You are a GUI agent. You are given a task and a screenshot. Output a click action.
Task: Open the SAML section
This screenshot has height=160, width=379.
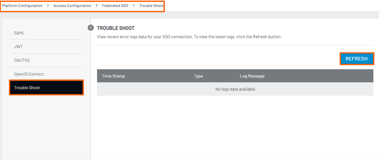pos(19,33)
